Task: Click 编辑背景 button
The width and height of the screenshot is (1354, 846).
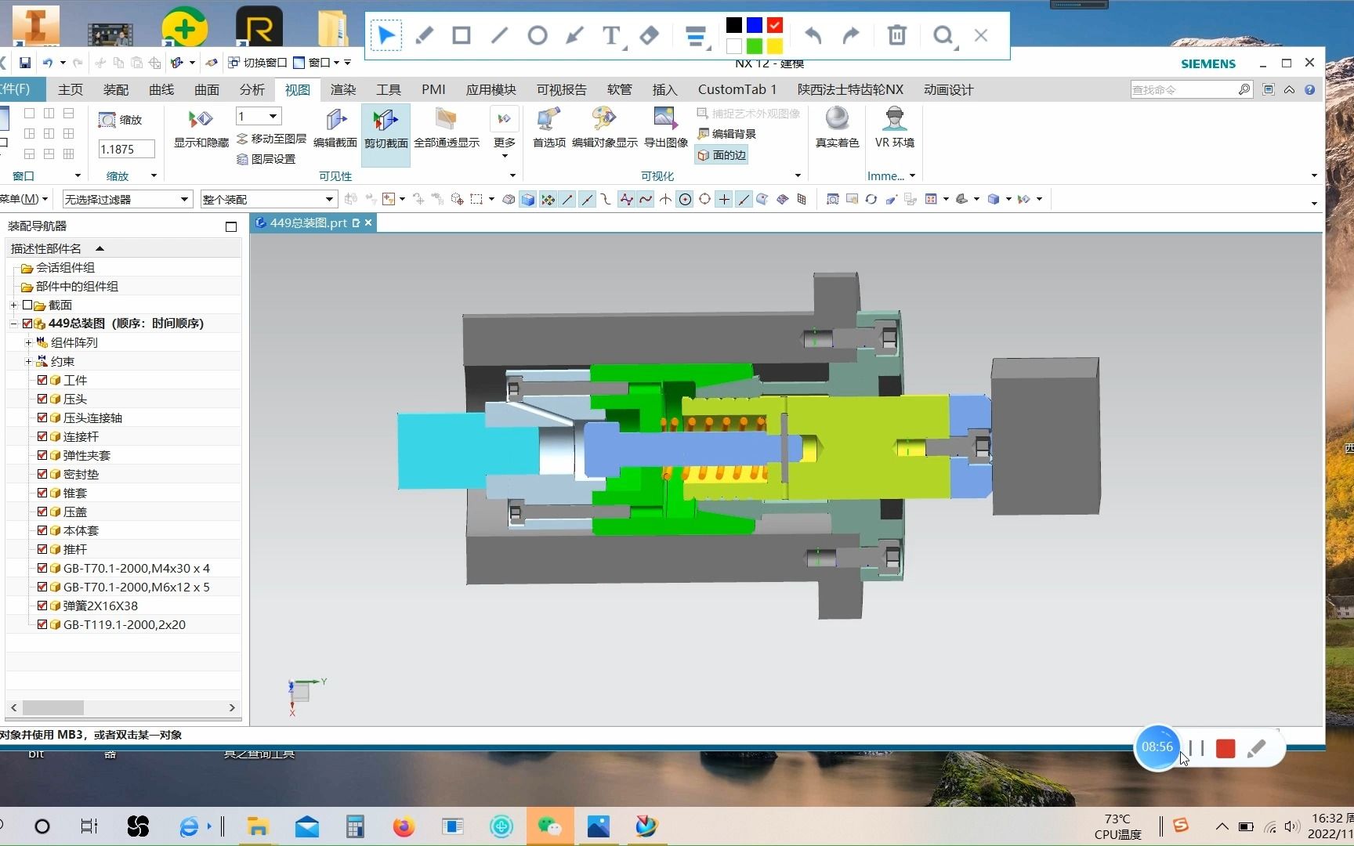Action: (x=726, y=134)
